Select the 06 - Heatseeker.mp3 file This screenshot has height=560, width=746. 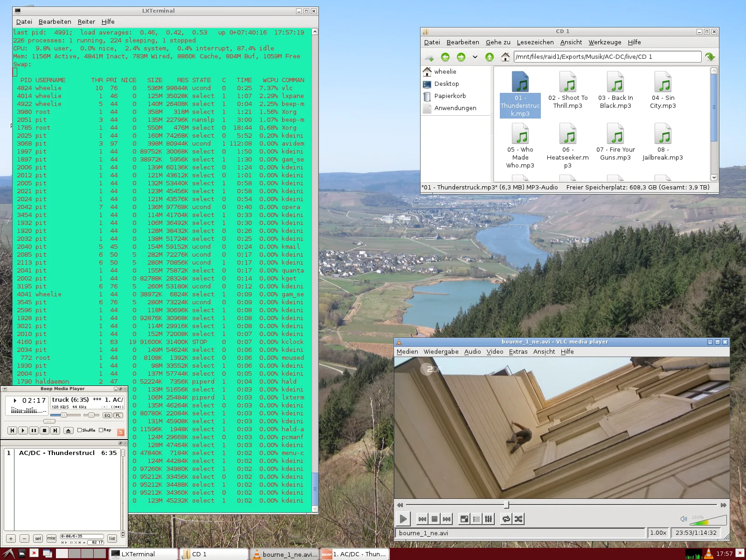click(568, 146)
